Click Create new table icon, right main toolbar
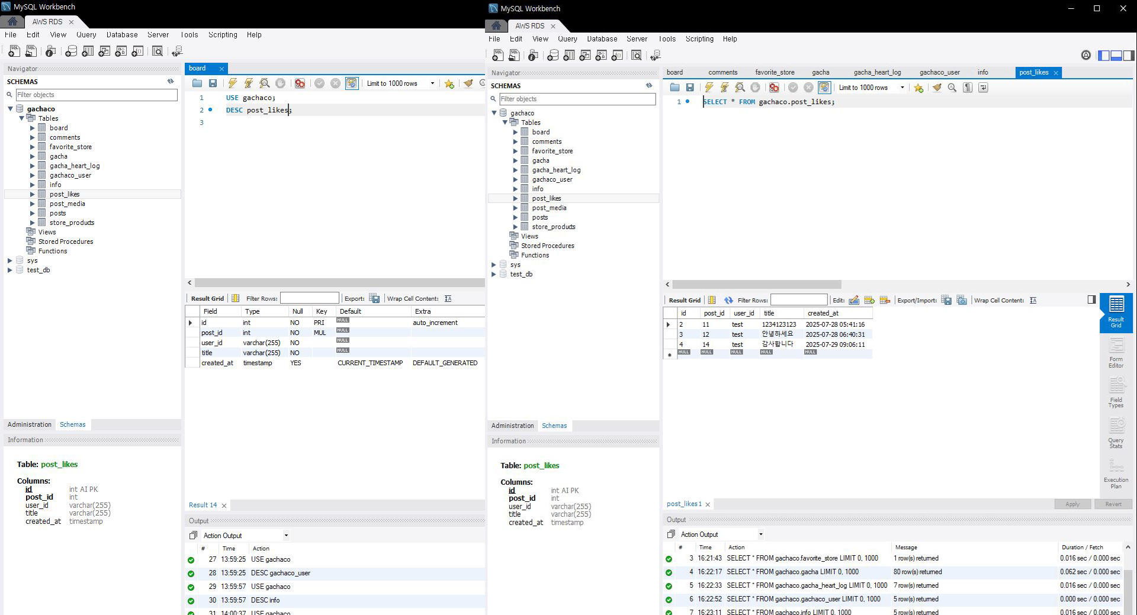Screen dimensions: 1137x615 coord(568,55)
